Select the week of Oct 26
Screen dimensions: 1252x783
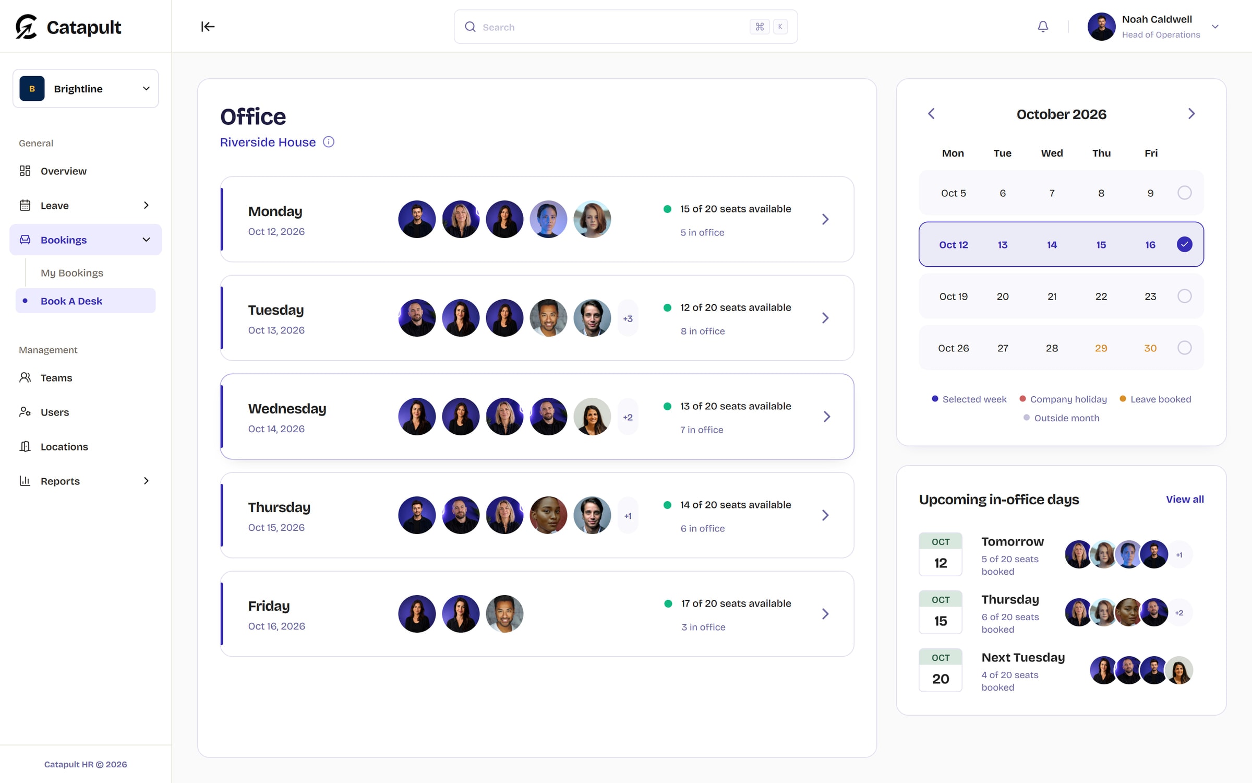[x=1185, y=348]
